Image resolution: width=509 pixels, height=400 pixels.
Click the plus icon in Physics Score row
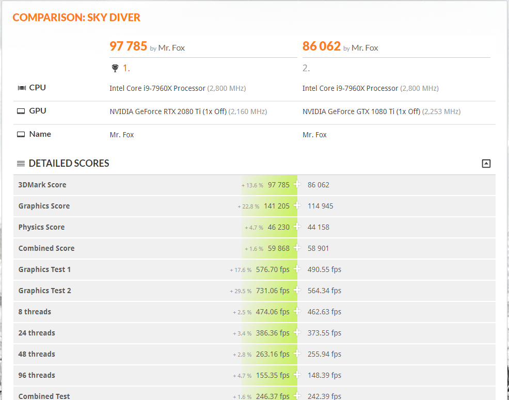(297, 227)
